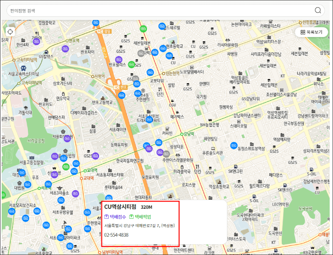The image size is (333, 255).
Task: Click the 신논현역 station label
Action: (172, 73)
